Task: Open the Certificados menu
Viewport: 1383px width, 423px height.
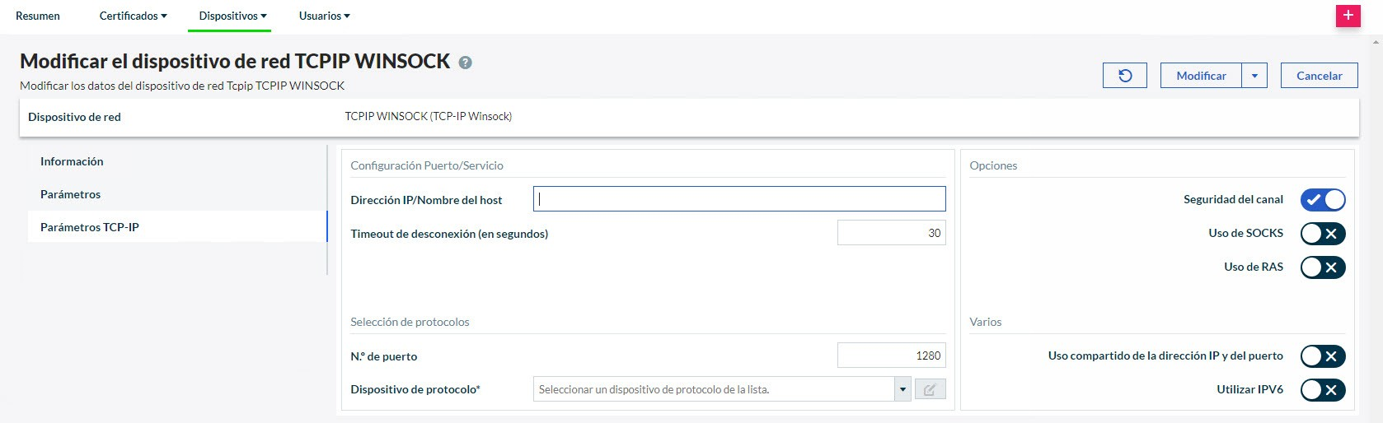Action: point(133,16)
